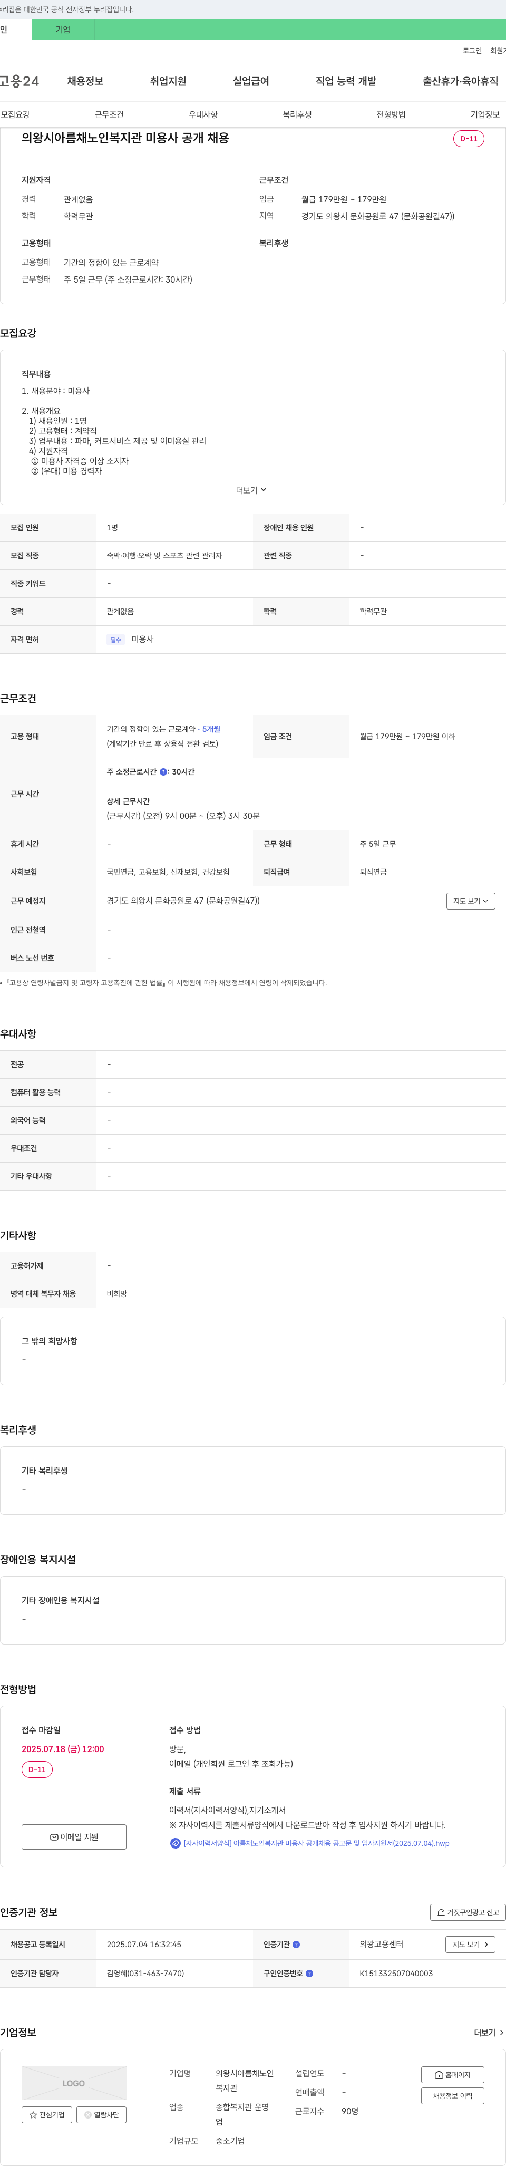Click the envelope icon on 이메일 지원
This screenshot has width=506, height=2166.
[54, 1836]
